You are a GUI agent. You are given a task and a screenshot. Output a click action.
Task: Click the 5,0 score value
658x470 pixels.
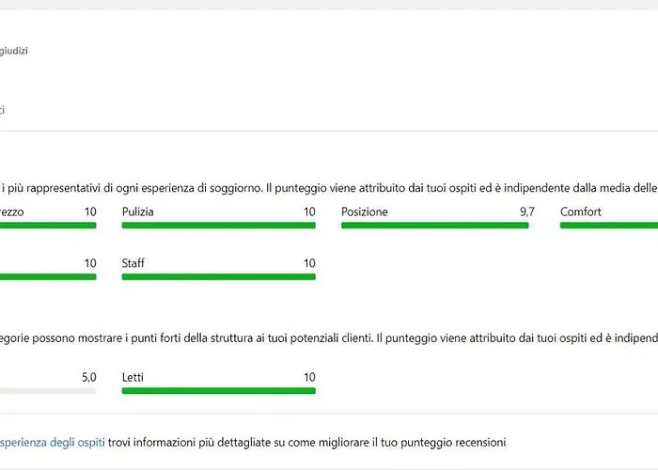88,377
